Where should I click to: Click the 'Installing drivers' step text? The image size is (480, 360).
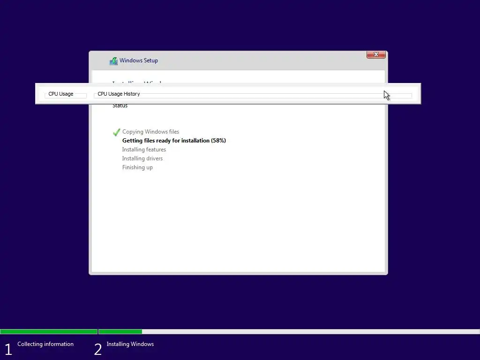pyautogui.click(x=142, y=158)
